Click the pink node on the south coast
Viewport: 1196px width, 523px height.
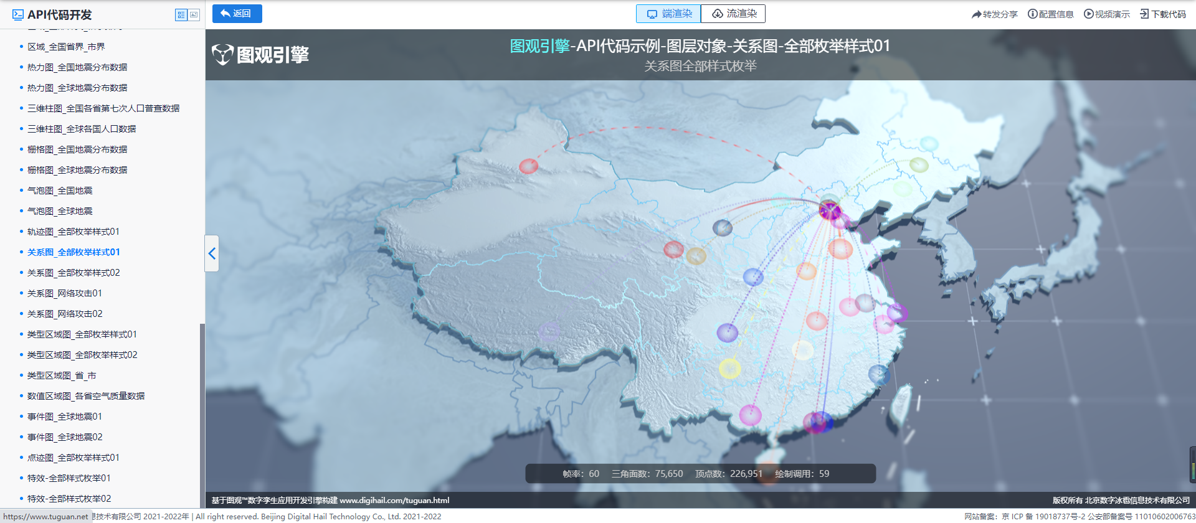pos(750,415)
